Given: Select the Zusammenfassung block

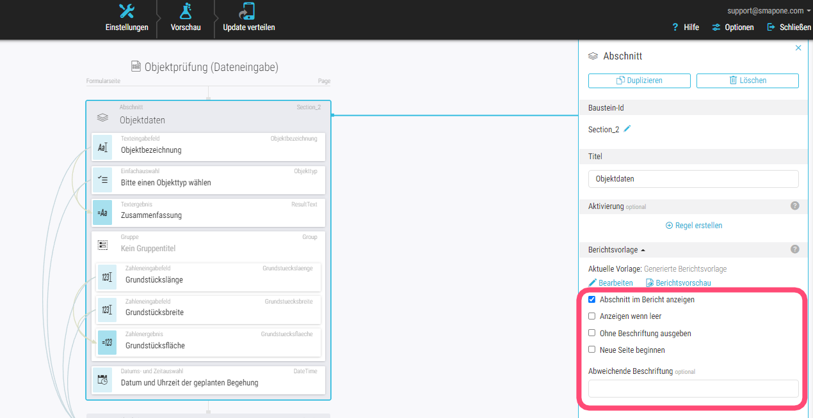Looking at the screenshot, I should click(x=208, y=212).
